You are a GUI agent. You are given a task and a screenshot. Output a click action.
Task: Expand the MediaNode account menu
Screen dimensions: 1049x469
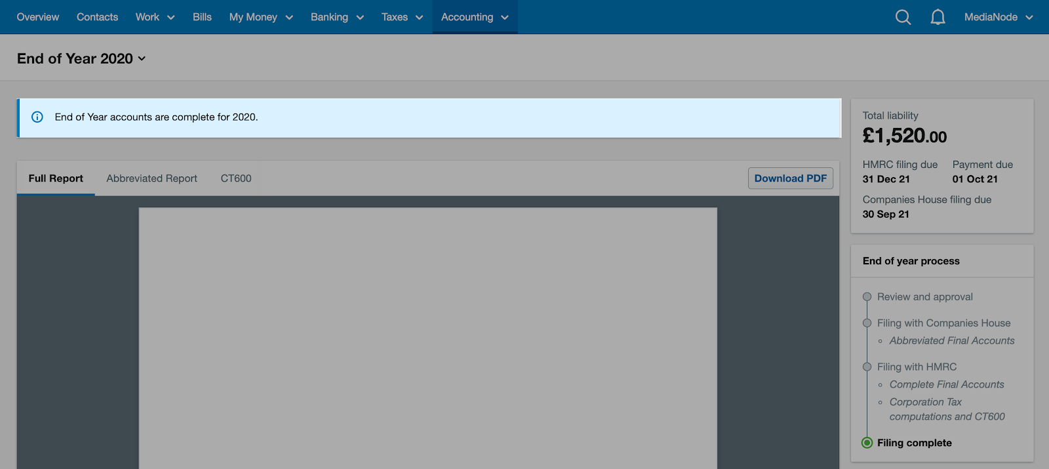(998, 17)
